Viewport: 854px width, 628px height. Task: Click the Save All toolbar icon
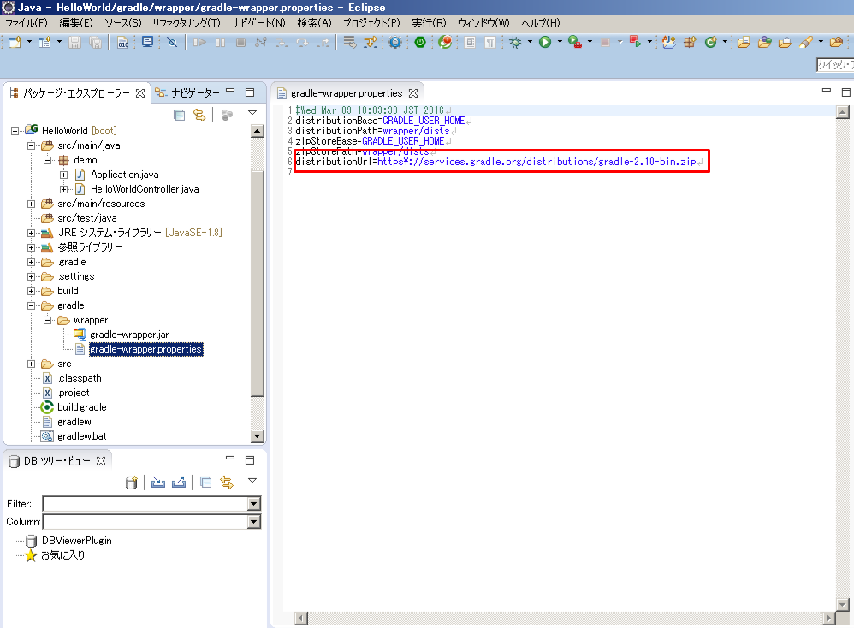(95, 41)
